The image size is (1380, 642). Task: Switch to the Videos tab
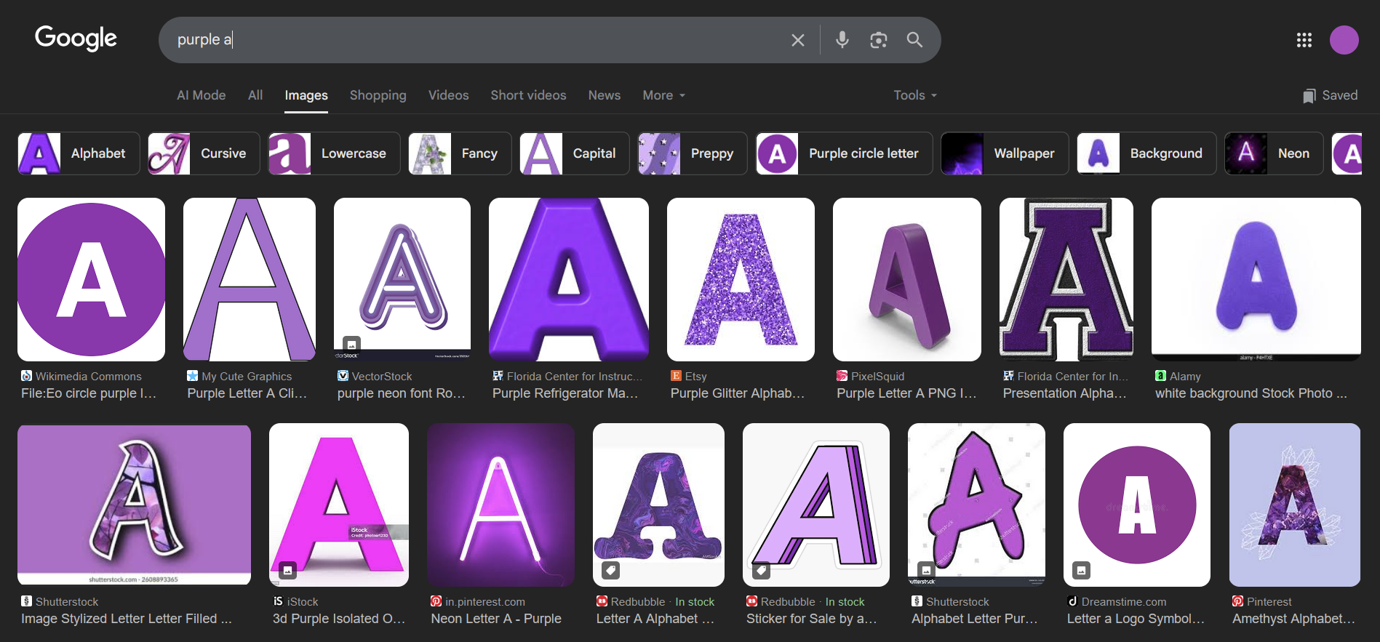449,95
